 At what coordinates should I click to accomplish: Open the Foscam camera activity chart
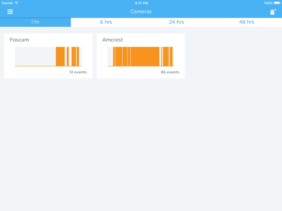pos(48,56)
